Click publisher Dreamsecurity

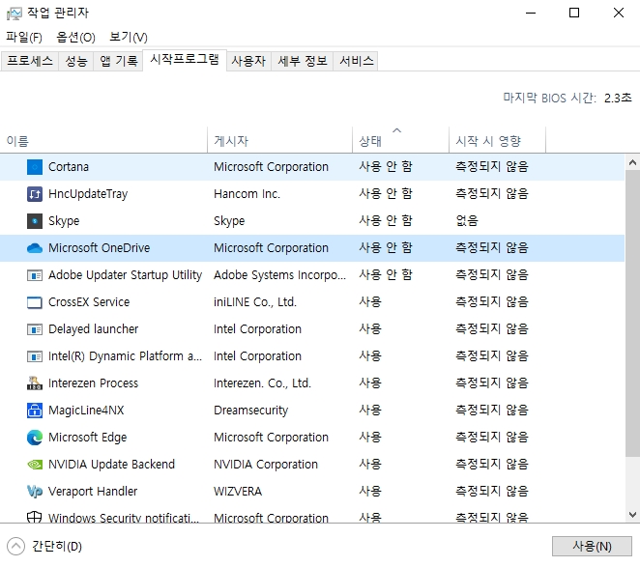click(x=251, y=410)
